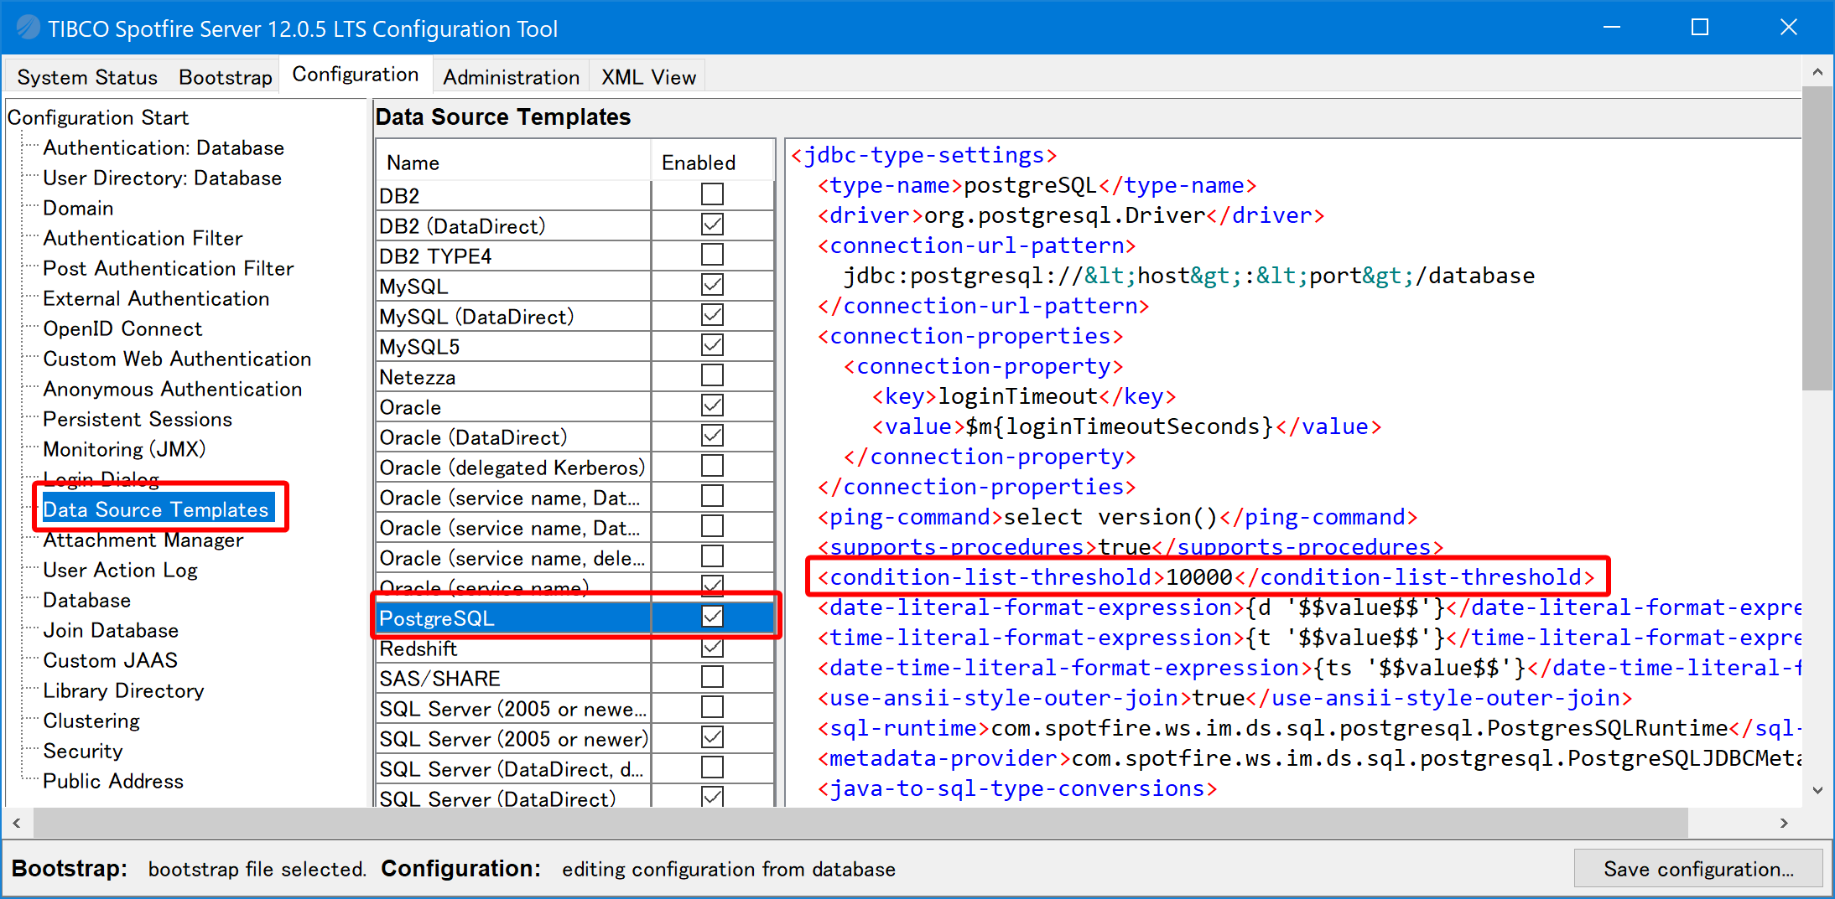Open Custom JAAS settings
The height and width of the screenshot is (899, 1835).
pyautogui.click(x=110, y=660)
